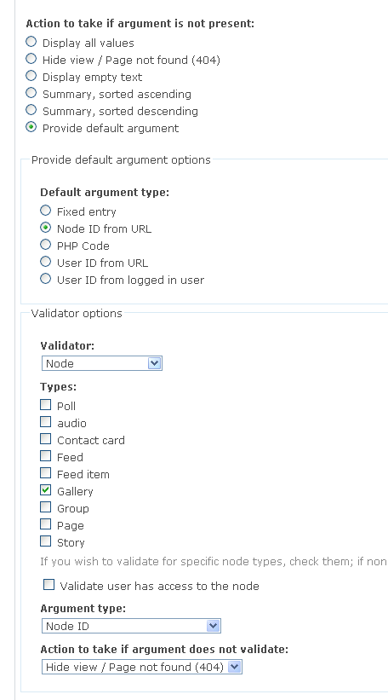Pick Summary, sorted descending option

pyautogui.click(x=31, y=110)
